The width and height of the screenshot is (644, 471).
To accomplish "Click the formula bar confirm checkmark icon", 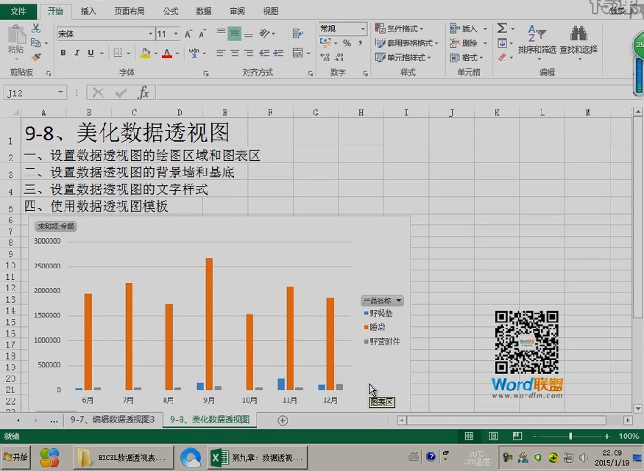I will (121, 93).
